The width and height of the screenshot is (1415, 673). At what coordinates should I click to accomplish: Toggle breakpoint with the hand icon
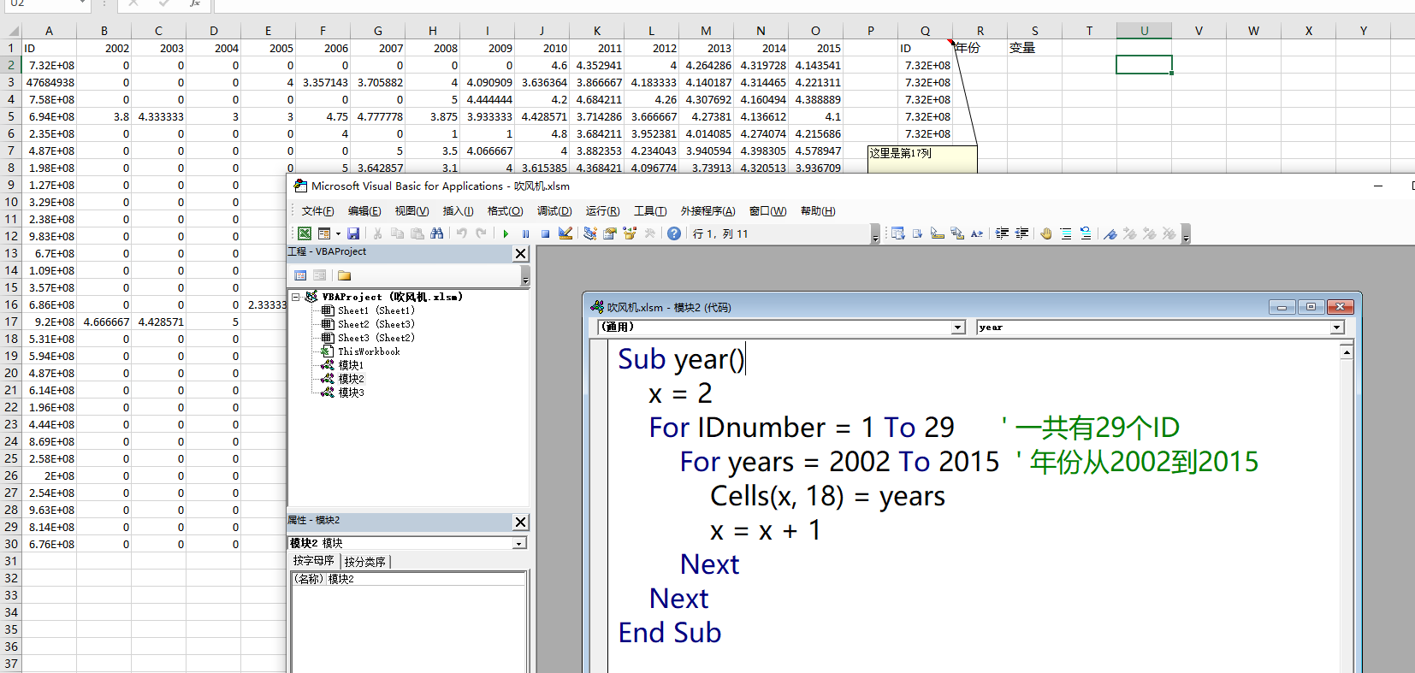[1046, 233]
